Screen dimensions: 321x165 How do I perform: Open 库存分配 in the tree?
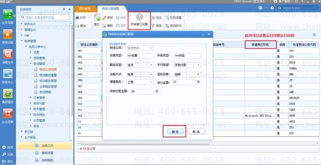(39, 103)
